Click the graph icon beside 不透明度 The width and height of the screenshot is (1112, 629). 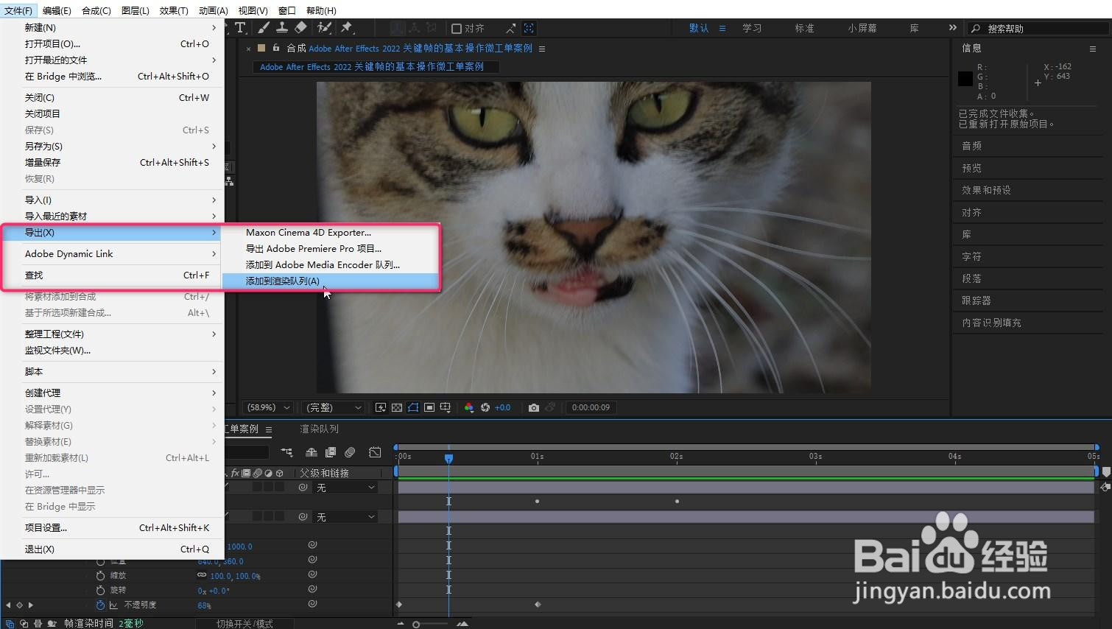(113, 605)
